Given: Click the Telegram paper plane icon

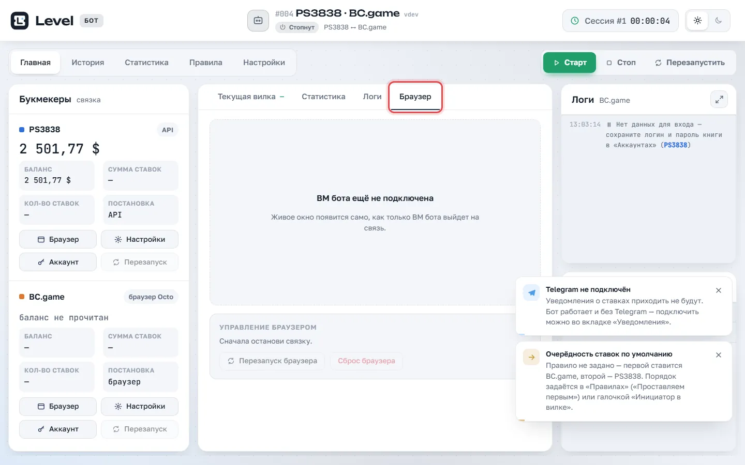Looking at the screenshot, I should (531, 293).
